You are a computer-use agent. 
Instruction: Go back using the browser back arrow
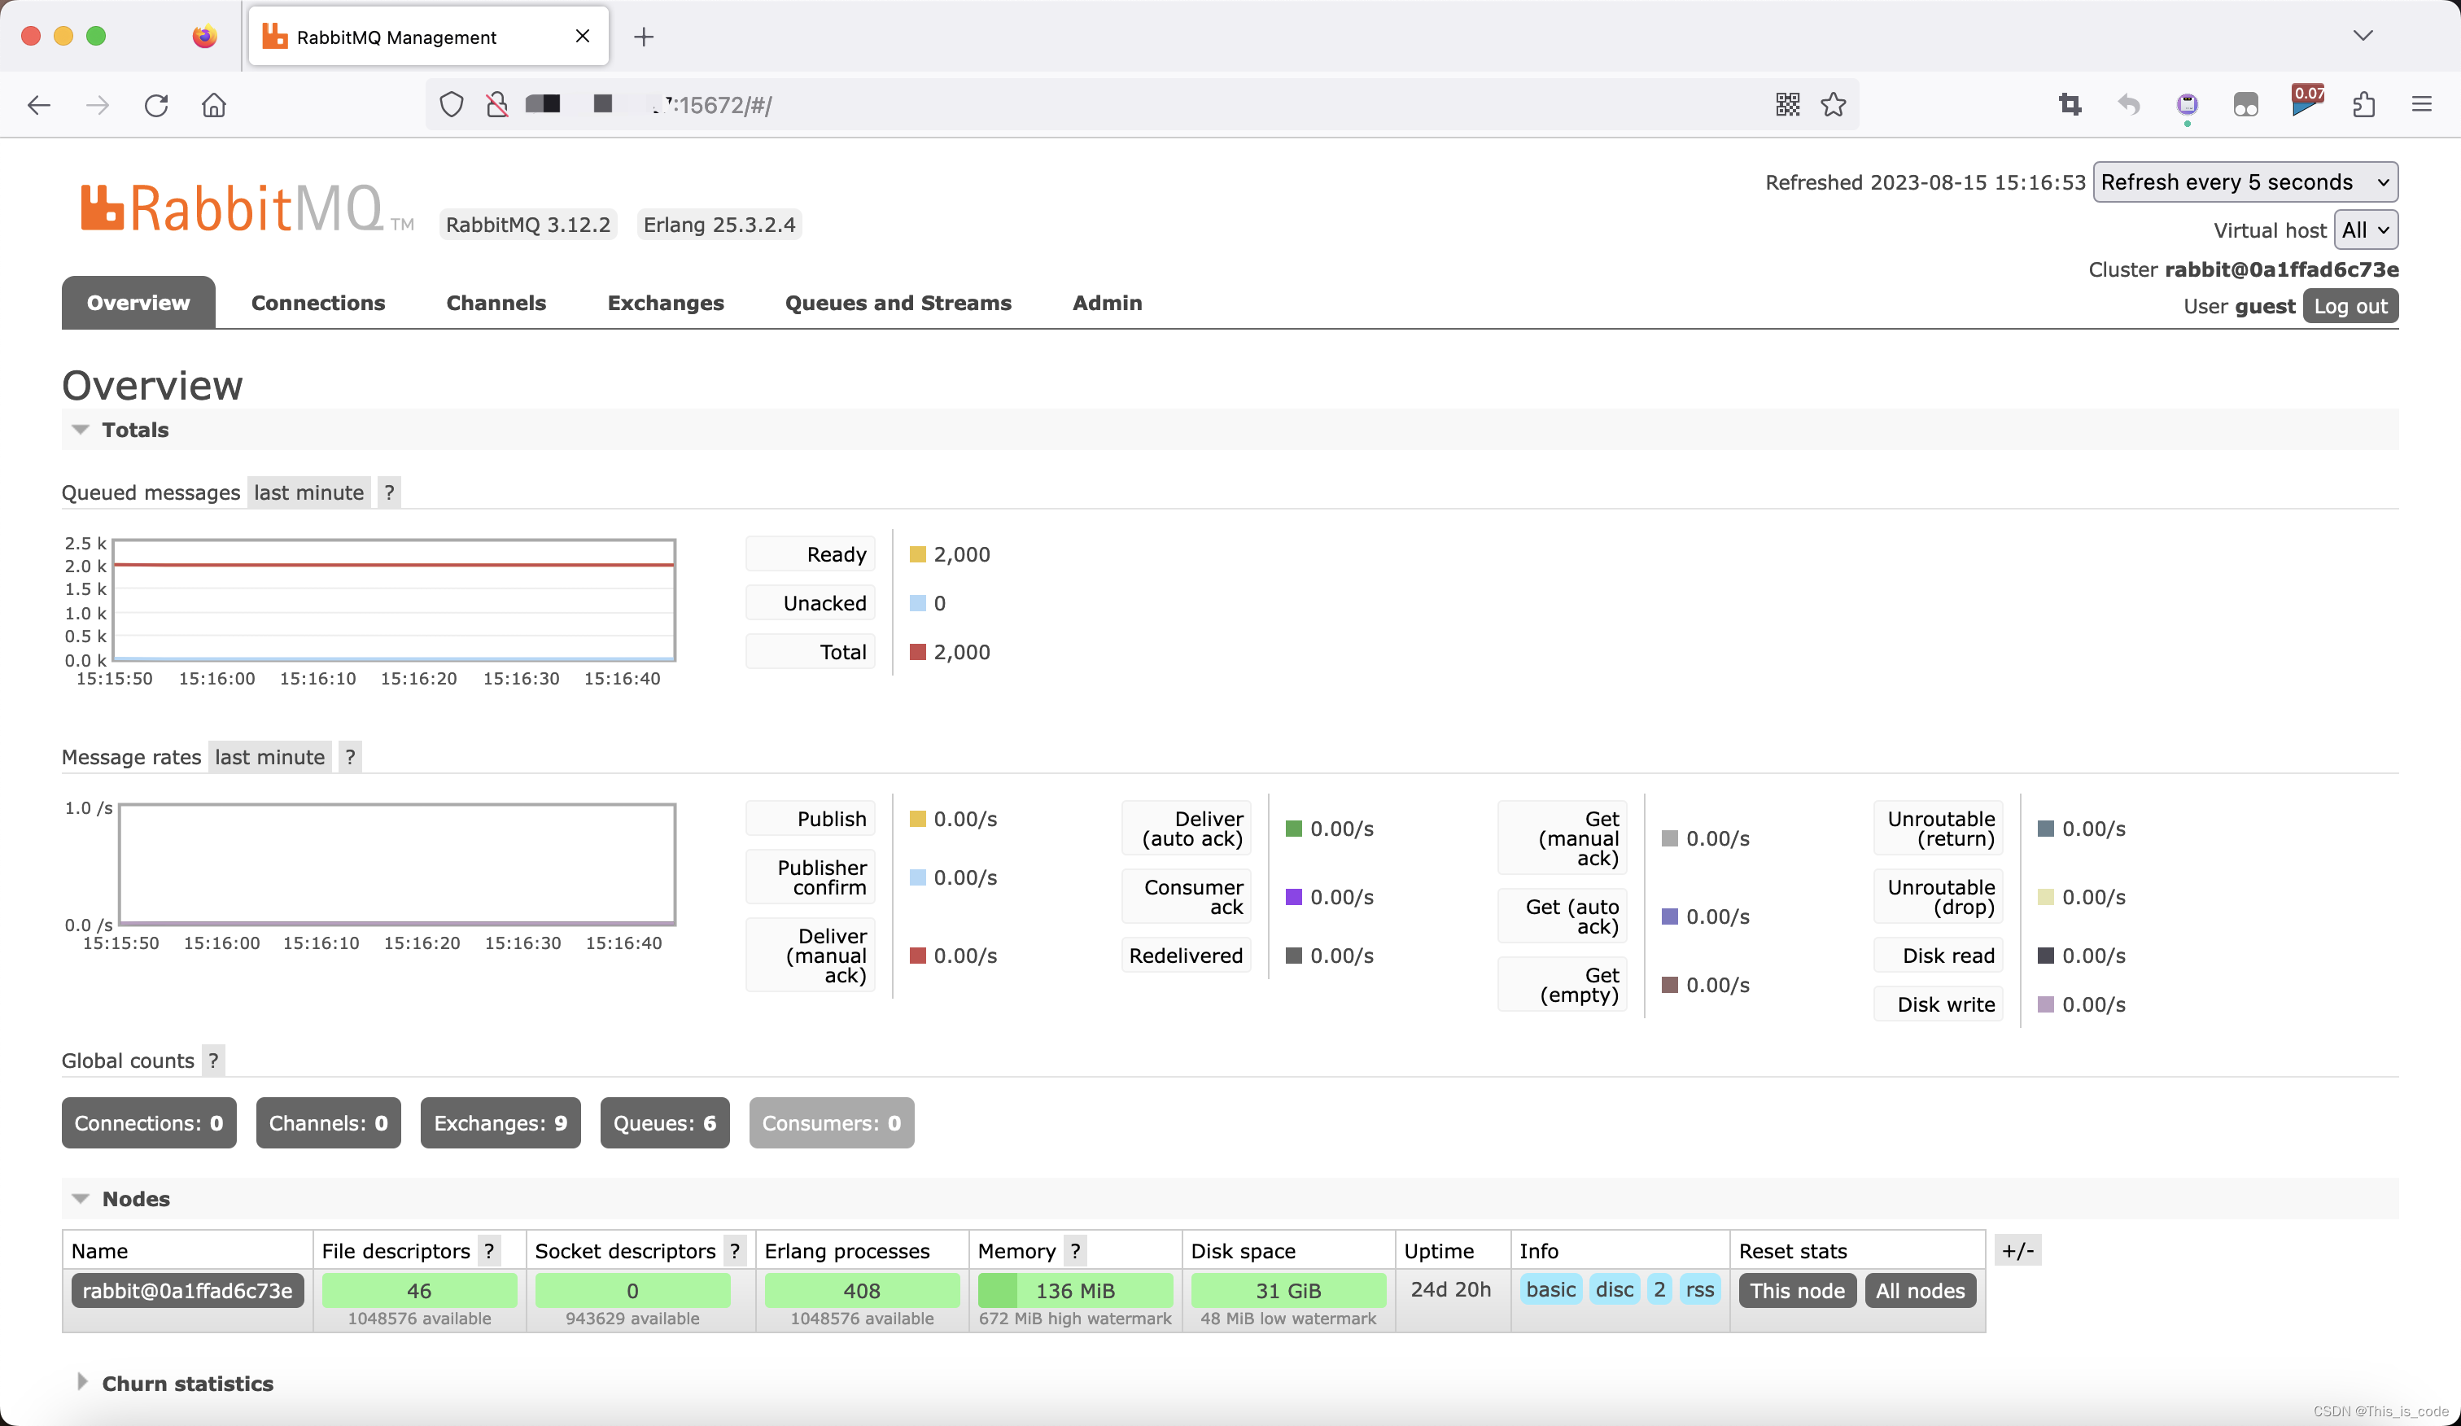[x=39, y=104]
